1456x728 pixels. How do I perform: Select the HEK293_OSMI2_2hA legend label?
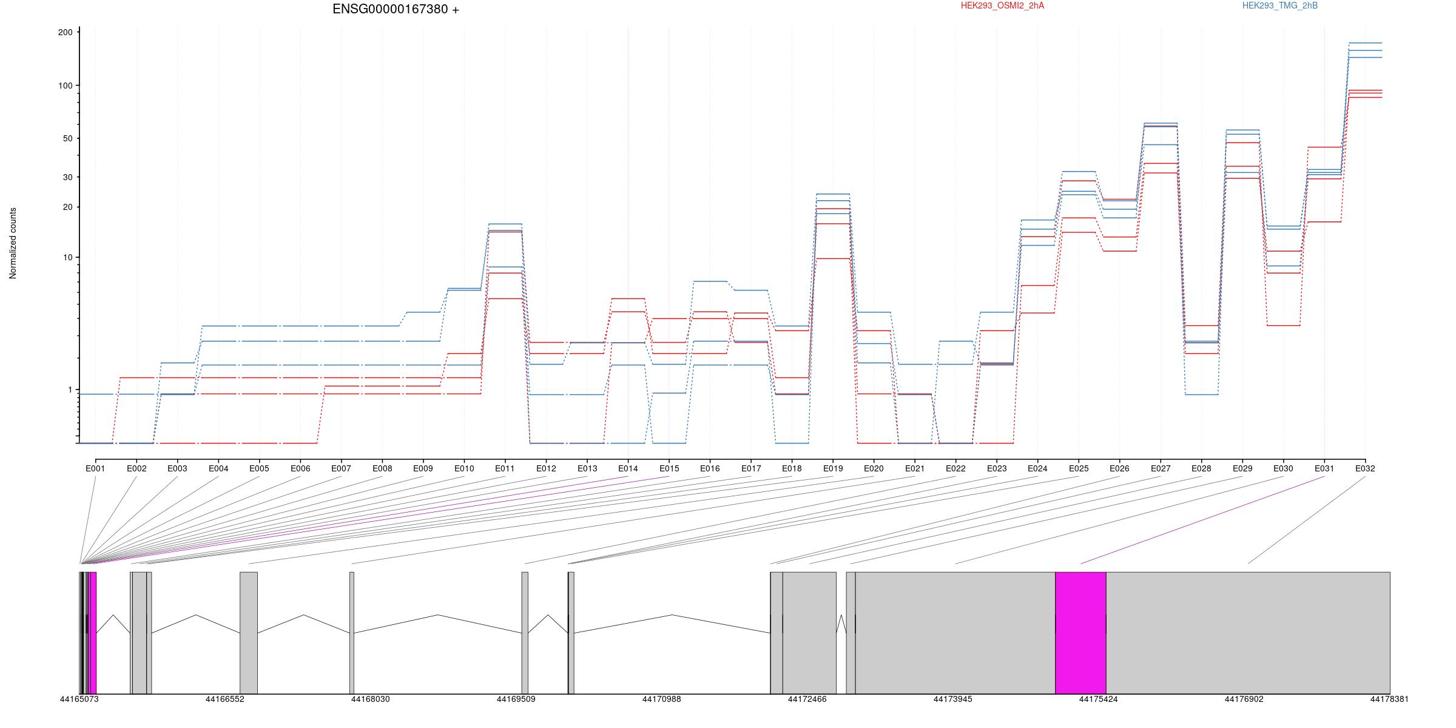1002,5
